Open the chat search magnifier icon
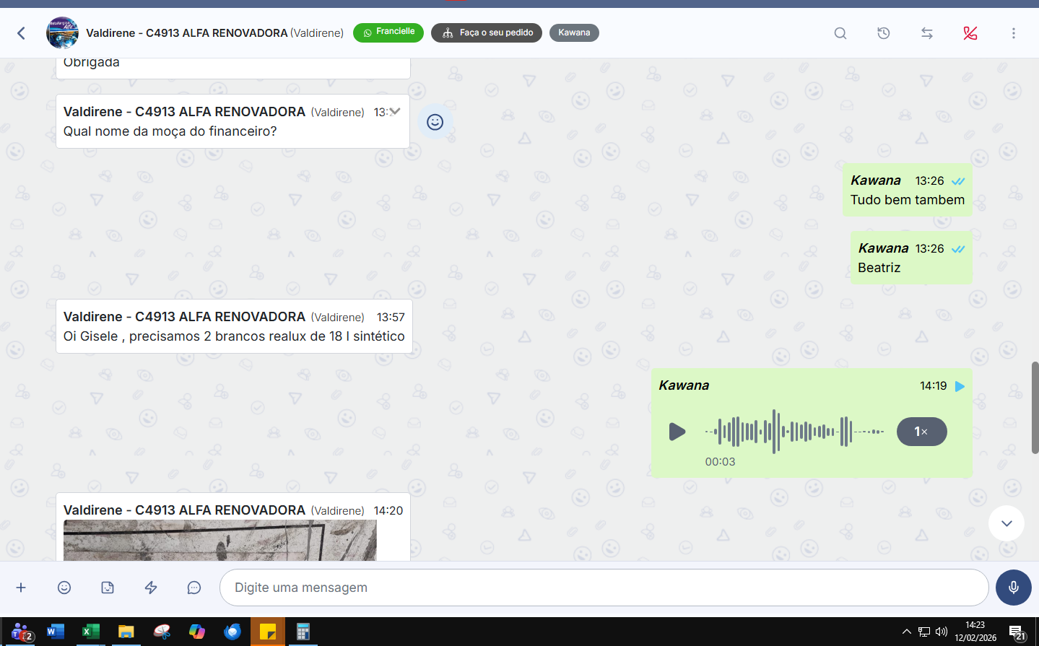The image size is (1039, 646). [x=840, y=33]
